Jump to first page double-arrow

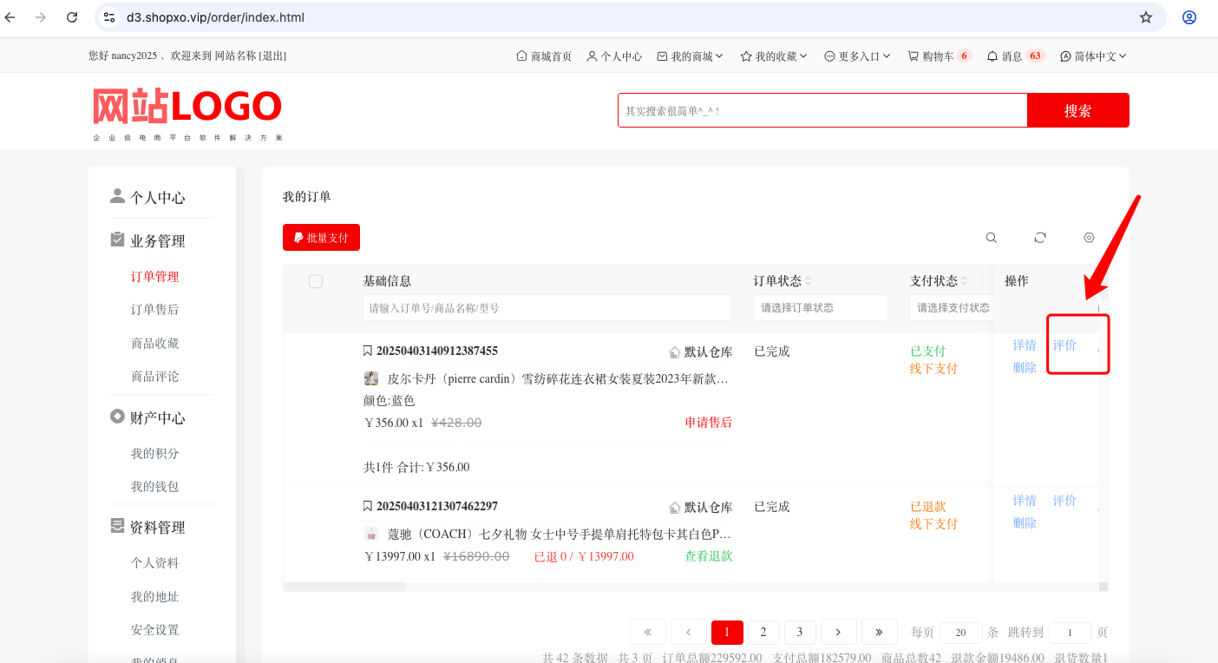click(648, 632)
